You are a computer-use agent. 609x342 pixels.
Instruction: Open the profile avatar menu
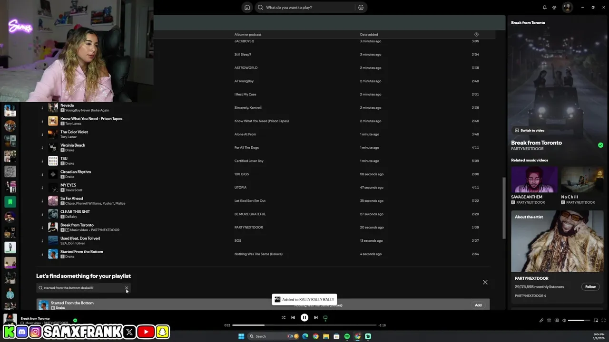tap(567, 7)
